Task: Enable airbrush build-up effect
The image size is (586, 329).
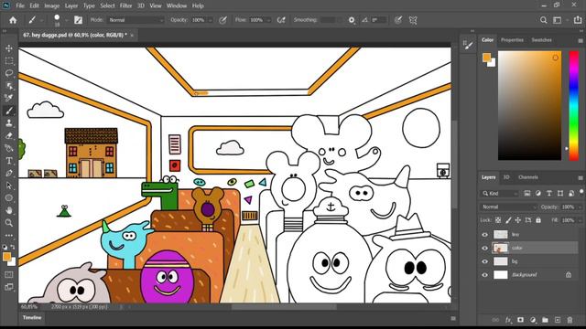Action: pyautogui.click(x=281, y=20)
